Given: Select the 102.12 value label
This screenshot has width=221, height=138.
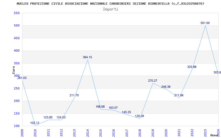Looking at the screenshot, I should [35, 123].
